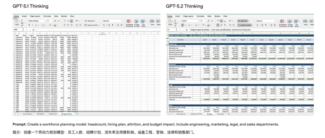Viewport: 325px width, 138px height.
Task: Open font size dropdown showing 13
Action: tap(203, 21)
